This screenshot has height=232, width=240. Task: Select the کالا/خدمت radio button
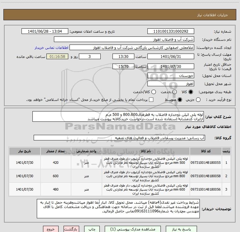point(154,92)
